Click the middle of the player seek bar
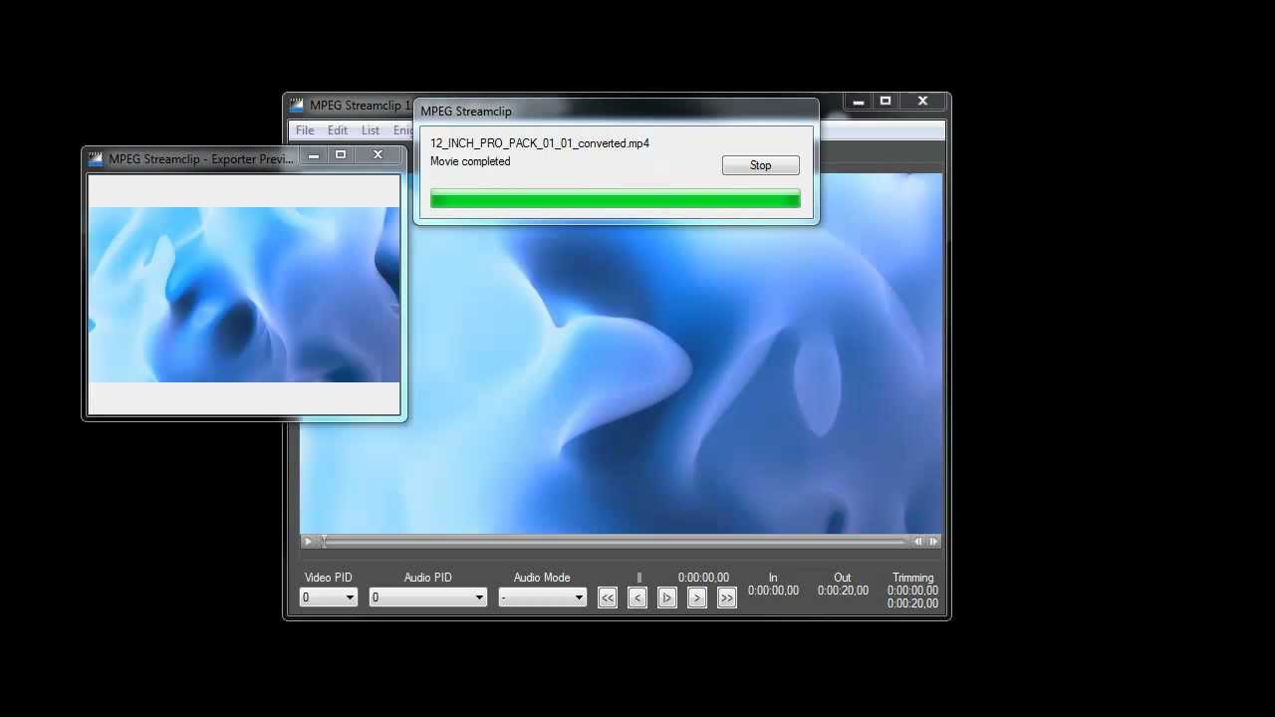The width and height of the screenshot is (1275, 717). [x=615, y=542]
